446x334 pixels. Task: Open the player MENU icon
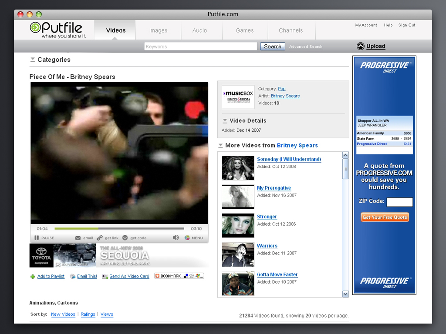[x=187, y=238]
